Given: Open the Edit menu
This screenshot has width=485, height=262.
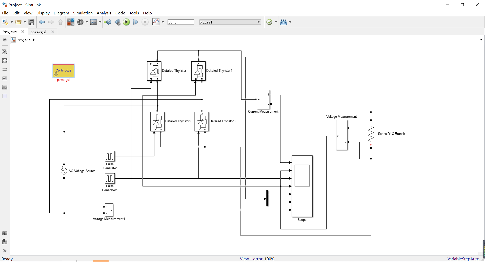Looking at the screenshot, I should [x=16, y=13].
